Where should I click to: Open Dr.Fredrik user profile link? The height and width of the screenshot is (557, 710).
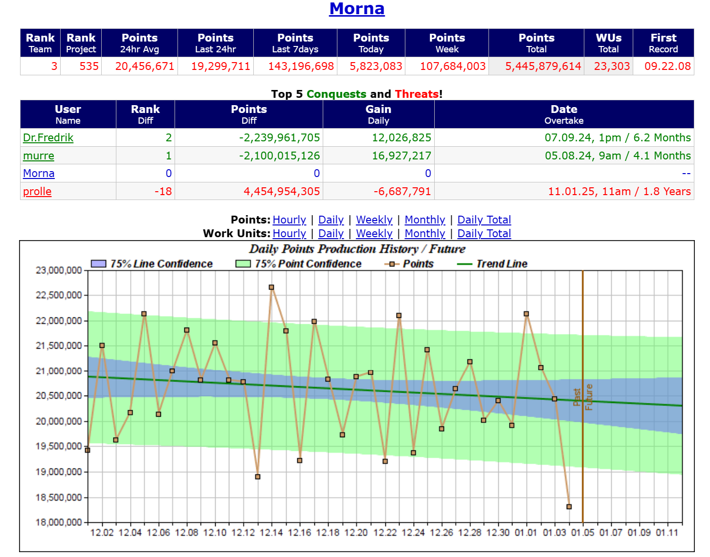point(48,138)
